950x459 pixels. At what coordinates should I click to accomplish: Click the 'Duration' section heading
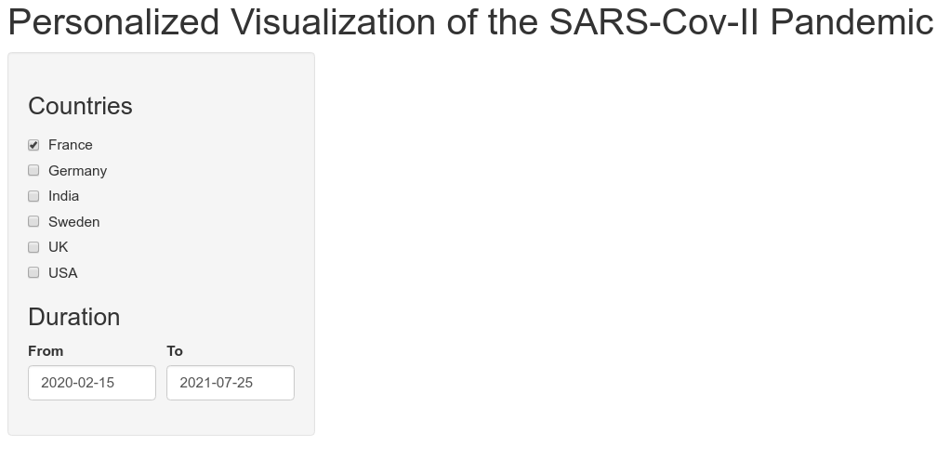tap(73, 317)
